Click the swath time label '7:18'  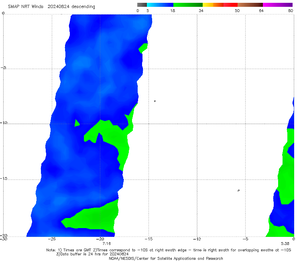click(x=106, y=244)
